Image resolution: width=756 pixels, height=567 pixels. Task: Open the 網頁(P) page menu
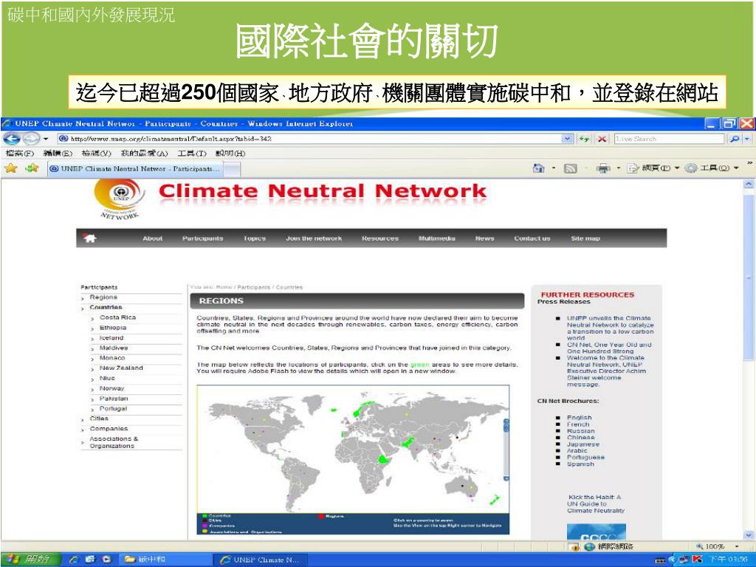pos(653,168)
